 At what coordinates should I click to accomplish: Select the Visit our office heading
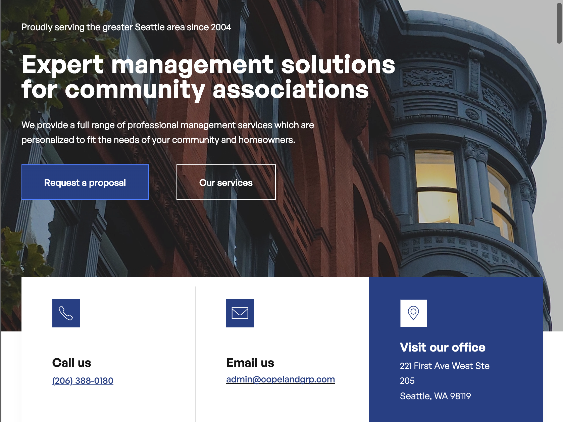pyautogui.click(x=443, y=348)
